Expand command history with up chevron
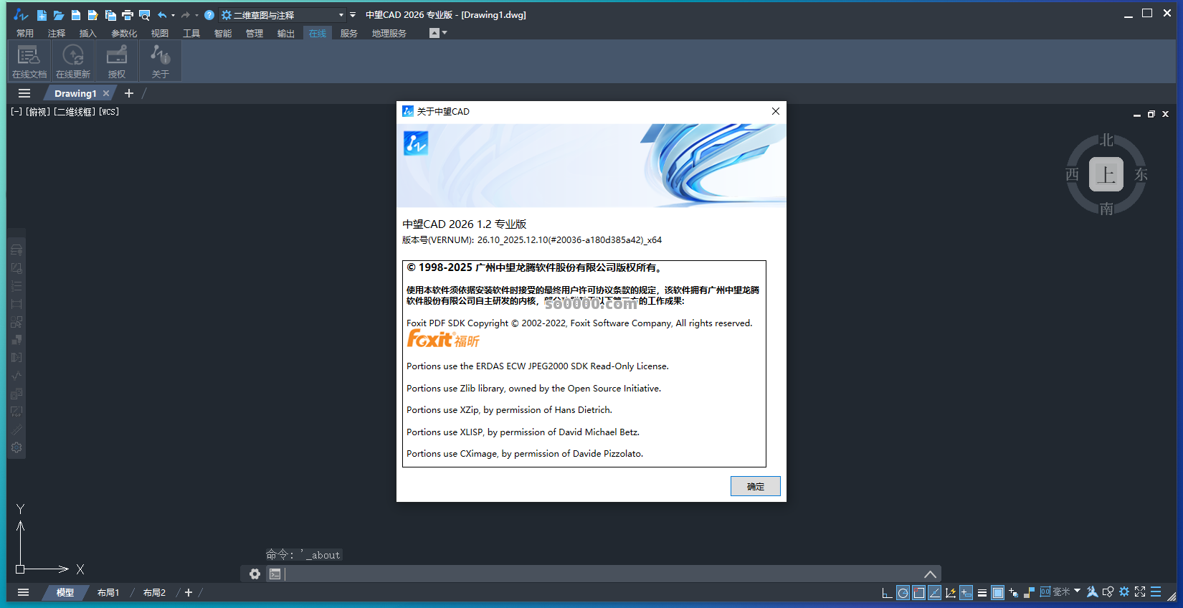Screen dimensions: 1183x608 [x=930, y=574]
